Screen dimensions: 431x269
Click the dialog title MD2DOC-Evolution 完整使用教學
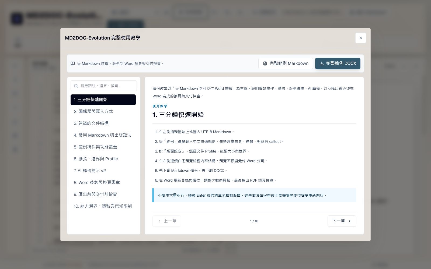click(x=103, y=38)
